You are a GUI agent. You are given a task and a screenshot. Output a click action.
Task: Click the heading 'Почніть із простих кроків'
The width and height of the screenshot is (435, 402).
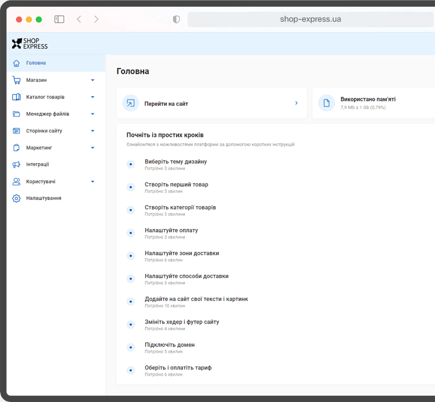pos(165,135)
